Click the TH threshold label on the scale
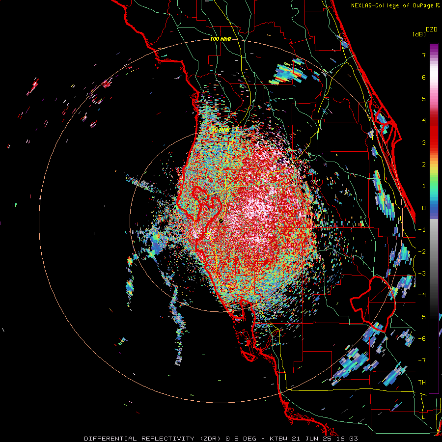The height and width of the screenshot is (442, 442). click(422, 383)
